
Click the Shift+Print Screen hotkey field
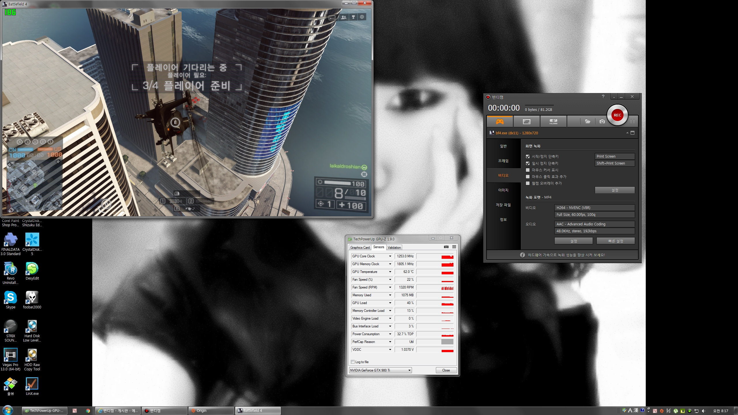point(615,163)
